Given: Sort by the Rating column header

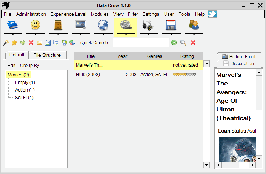Looking at the screenshot, I should (187, 56).
